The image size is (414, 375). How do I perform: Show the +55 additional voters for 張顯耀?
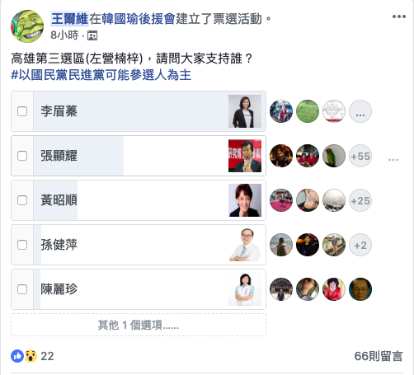(x=360, y=156)
